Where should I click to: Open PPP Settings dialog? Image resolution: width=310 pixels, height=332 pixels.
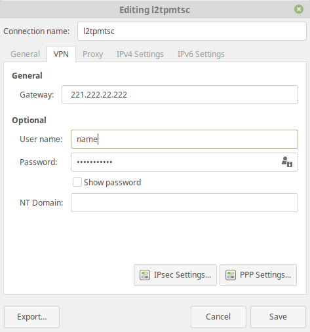coord(258,275)
